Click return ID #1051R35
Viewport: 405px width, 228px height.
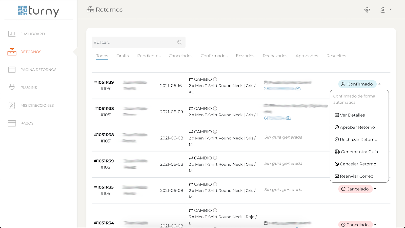pyautogui.click(x=104, y=187)
